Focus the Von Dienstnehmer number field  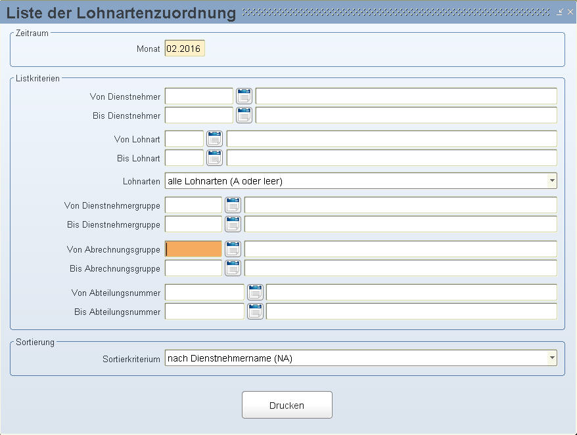199,96
